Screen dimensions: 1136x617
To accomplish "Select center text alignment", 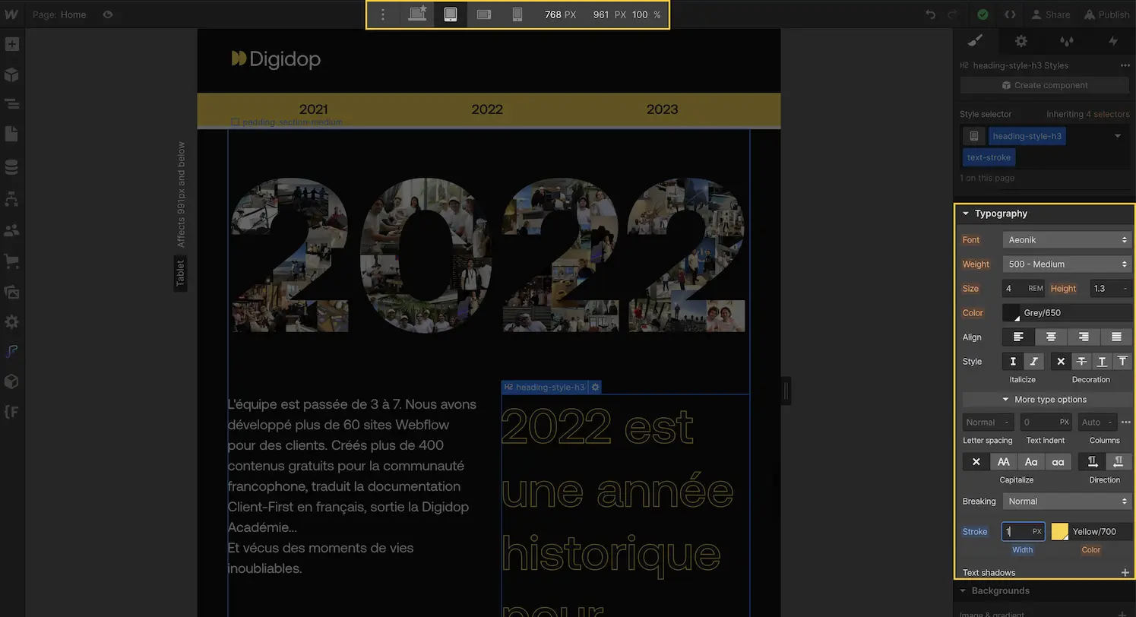I will pos(1050,337).
